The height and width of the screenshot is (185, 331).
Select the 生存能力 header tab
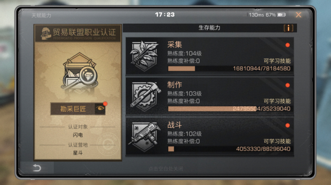coord(210,28)
